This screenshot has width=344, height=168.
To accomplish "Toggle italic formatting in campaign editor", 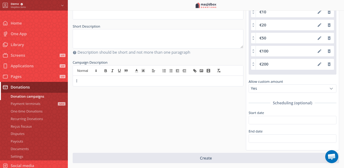I will pos(112,71).
